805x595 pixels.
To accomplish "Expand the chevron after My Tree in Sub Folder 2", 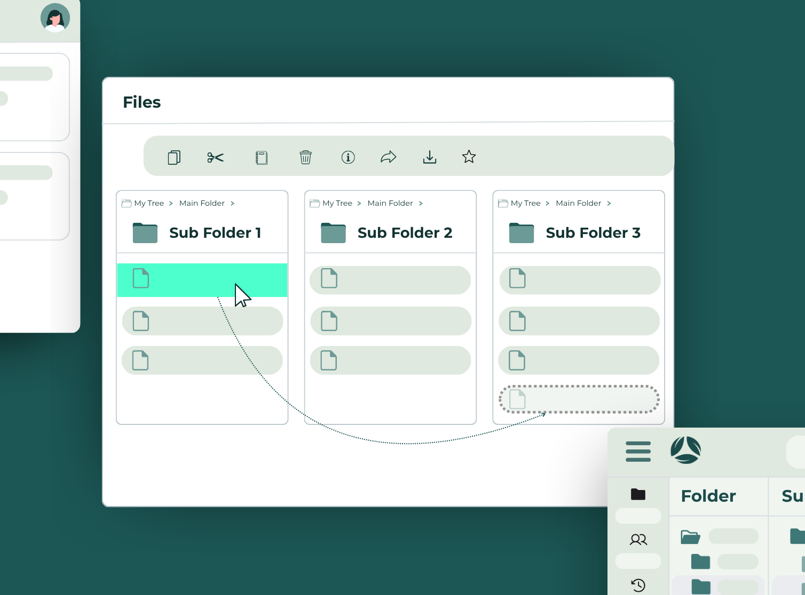I will point(359,203).
